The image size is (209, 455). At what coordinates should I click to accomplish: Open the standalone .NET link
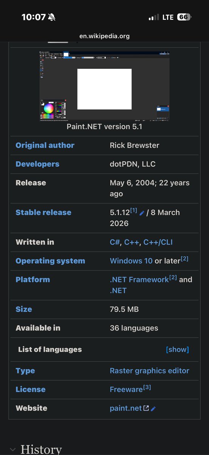[118, 291]
